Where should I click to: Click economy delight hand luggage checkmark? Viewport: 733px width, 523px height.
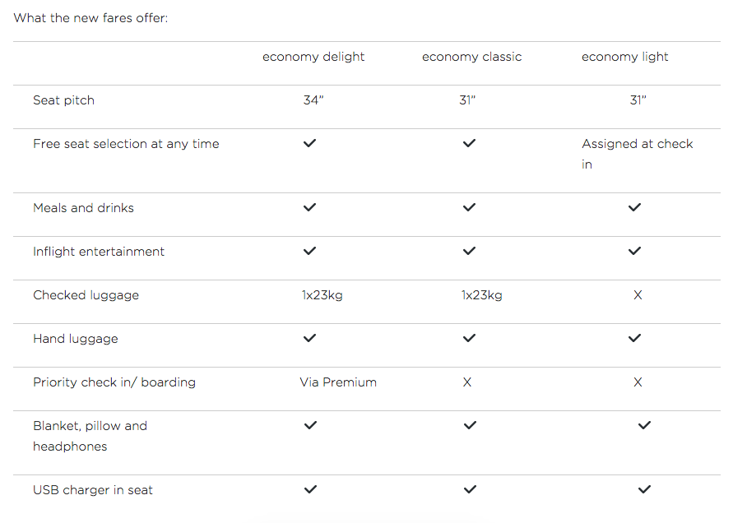(309, 338)
